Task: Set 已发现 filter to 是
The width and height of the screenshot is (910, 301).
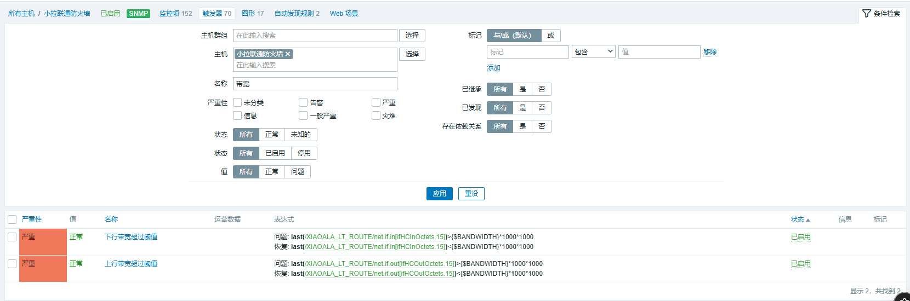Action: [x=522, y=108]
